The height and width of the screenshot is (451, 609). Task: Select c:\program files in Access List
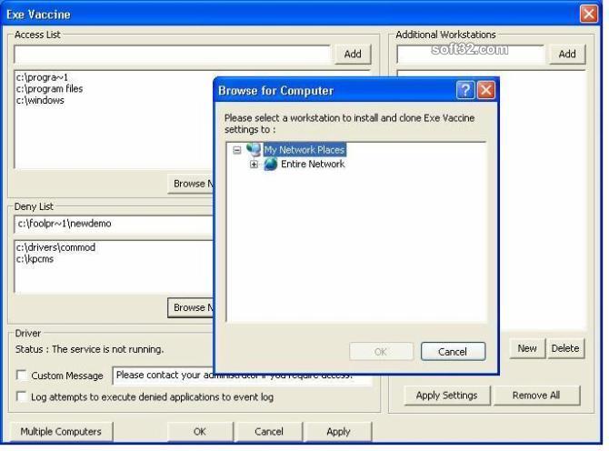tap(50, 89)
